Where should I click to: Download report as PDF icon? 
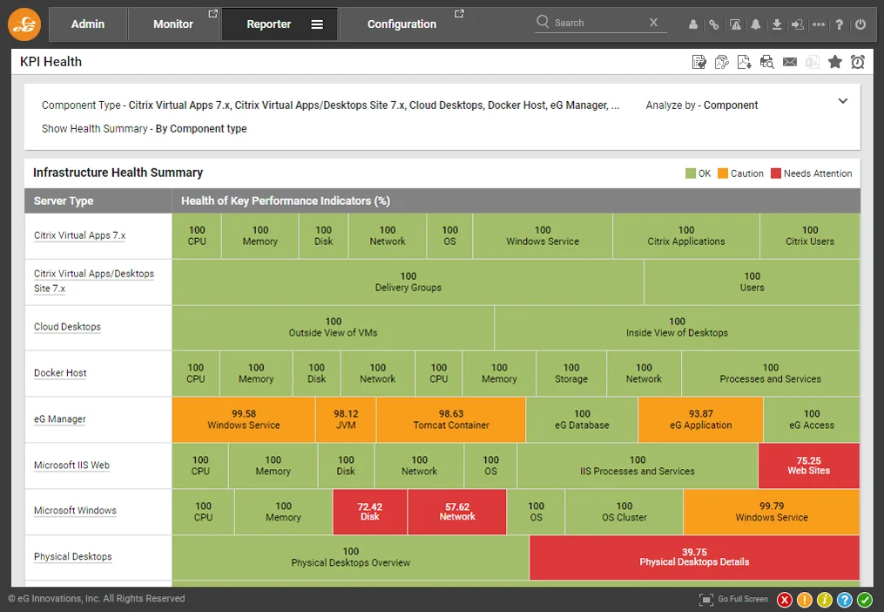[744, 62]
